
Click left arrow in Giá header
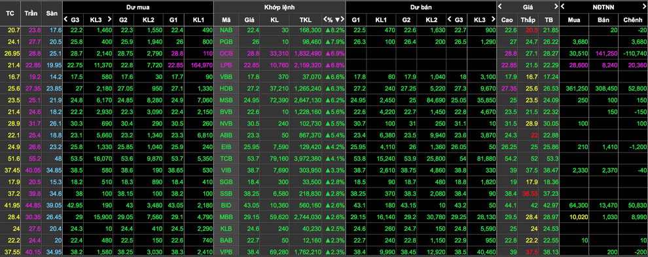click(500, 6)
